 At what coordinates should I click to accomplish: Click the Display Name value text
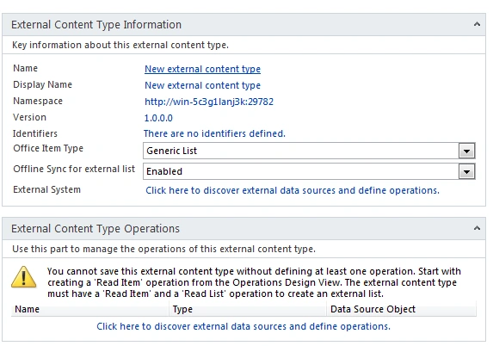click(202, 85)
